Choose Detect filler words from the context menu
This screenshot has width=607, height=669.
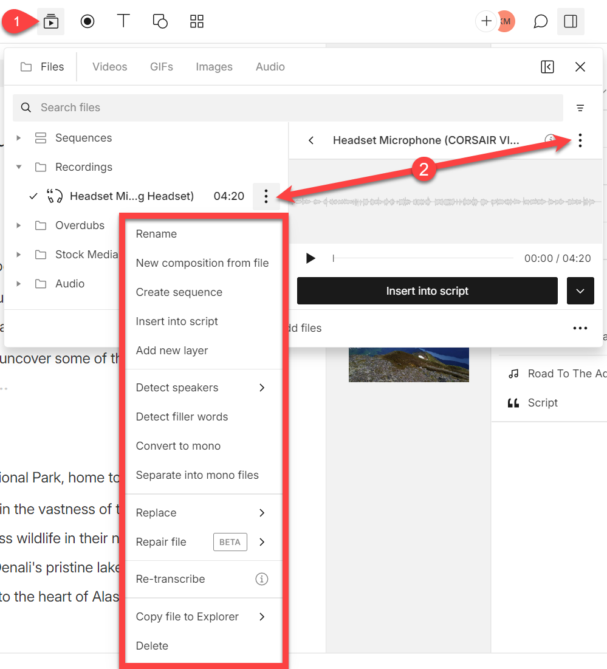coord(182,416)
